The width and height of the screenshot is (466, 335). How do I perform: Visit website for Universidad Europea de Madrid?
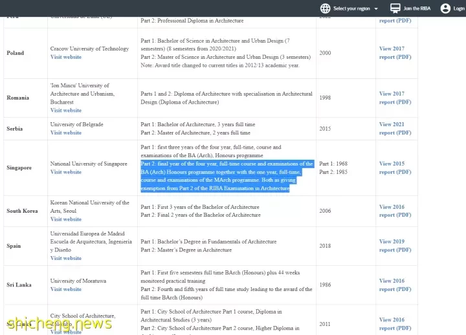[x=65, y=258]
